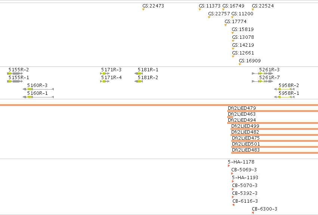Select the 5160R-3 transcript glyph
The height and width of the screenshot is (215, 318).
38,89
